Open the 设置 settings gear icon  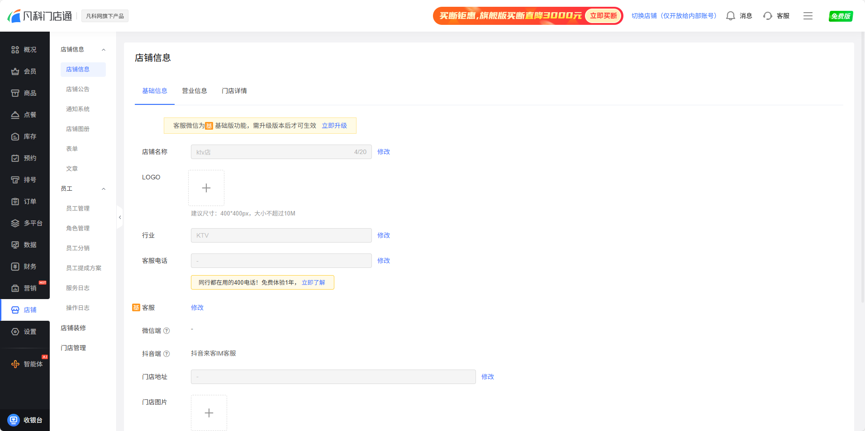(x=15, y=332)
